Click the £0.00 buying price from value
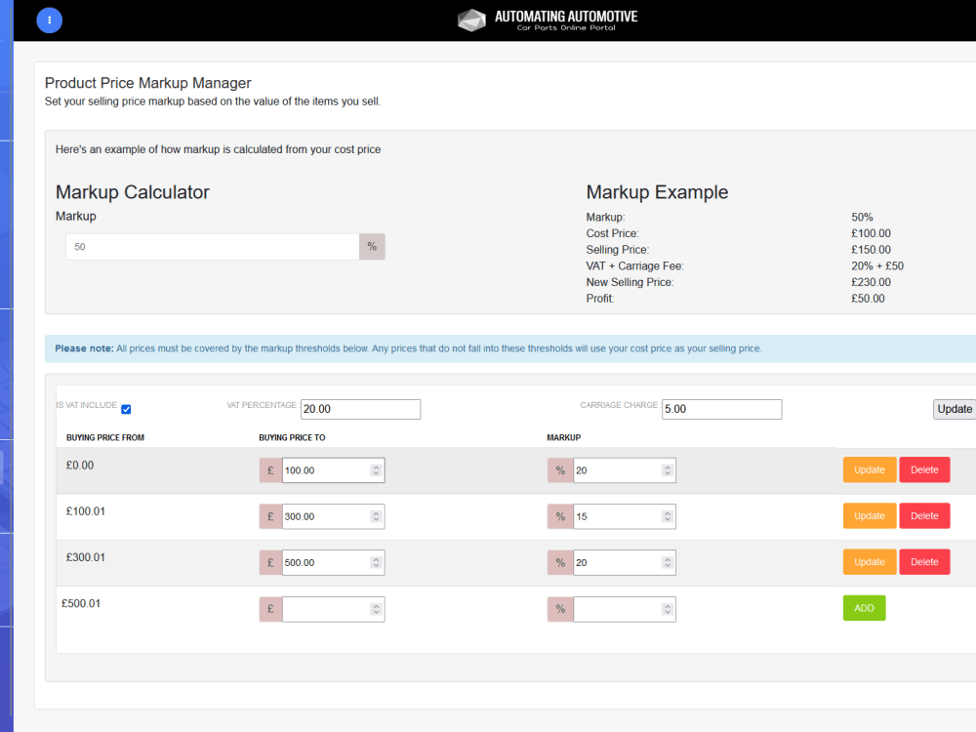 click(80, 466)
